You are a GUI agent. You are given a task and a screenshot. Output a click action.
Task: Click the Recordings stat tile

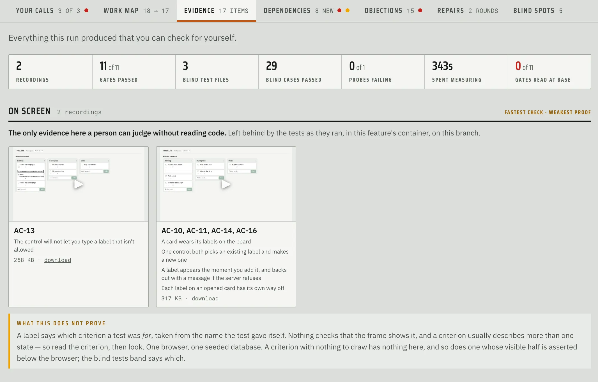click(50, 72)
